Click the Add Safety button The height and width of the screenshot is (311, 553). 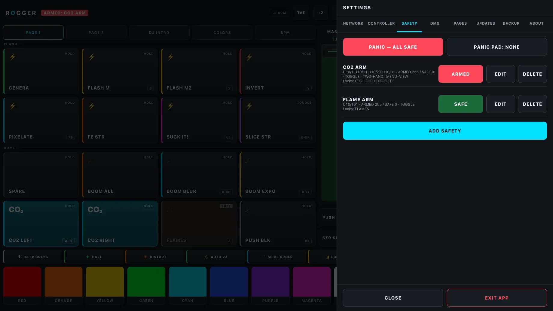pos(445,131)
